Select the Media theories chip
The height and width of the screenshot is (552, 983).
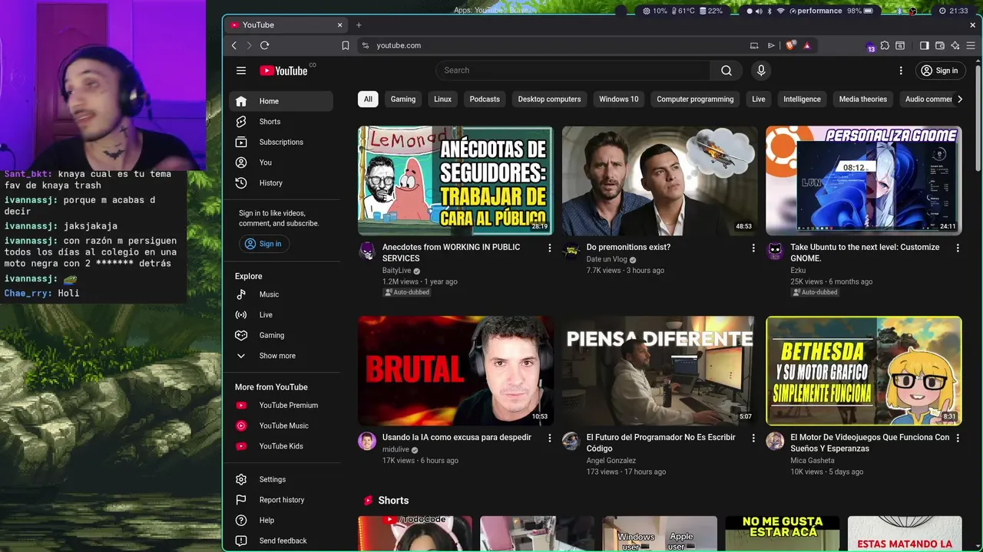point(862,99)
